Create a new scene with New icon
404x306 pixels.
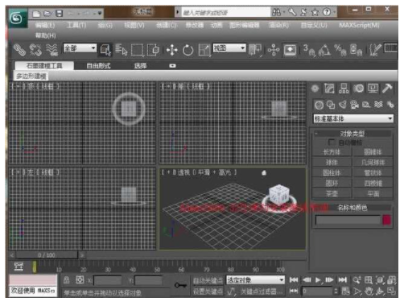(36, 14)
